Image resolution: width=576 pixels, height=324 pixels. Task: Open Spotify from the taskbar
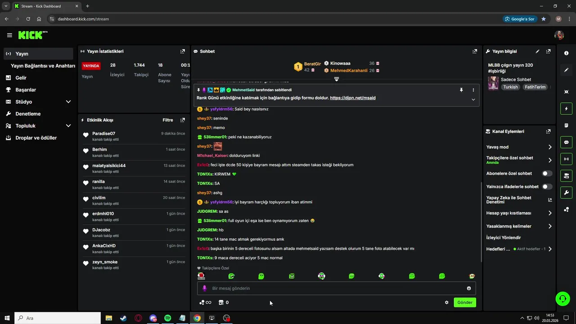[x=167, y=318]
